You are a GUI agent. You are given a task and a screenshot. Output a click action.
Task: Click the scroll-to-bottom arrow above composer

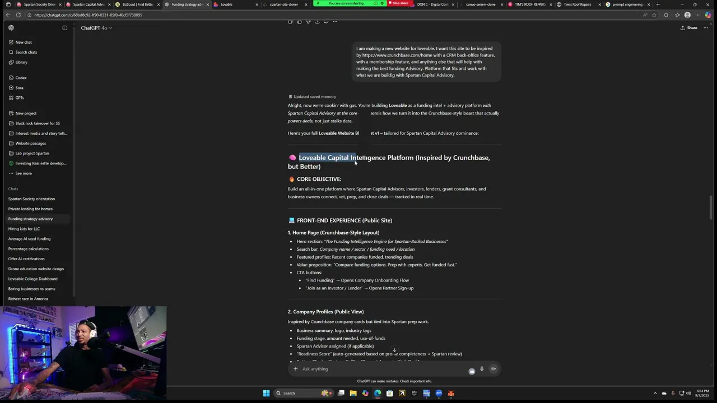pos(394,350)
